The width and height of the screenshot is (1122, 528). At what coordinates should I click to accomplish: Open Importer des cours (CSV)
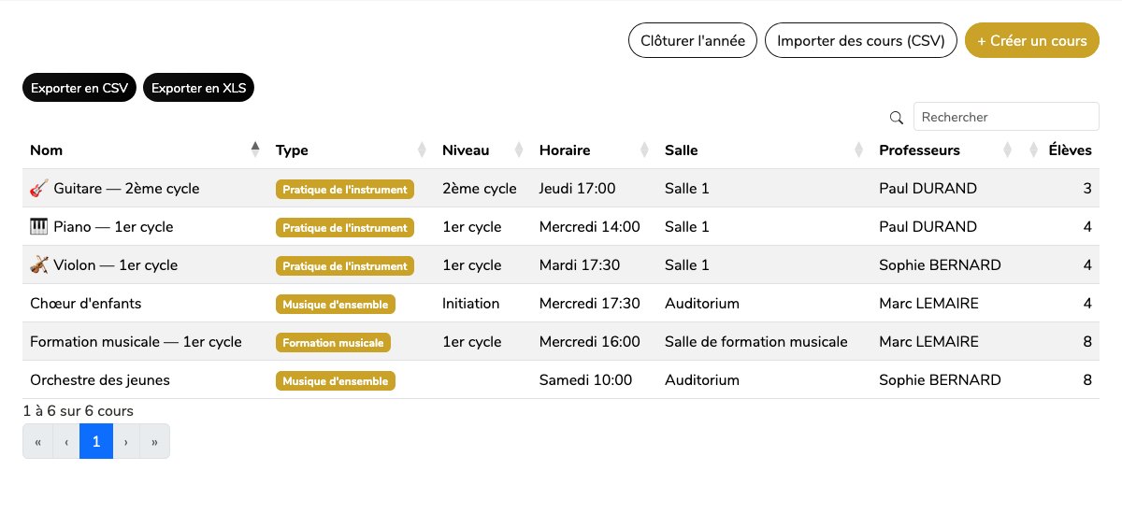[x=861, y=41]
